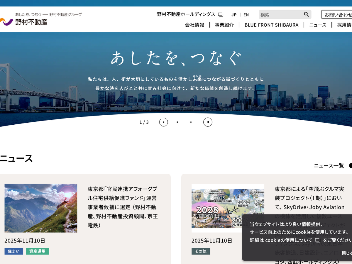
Task: Open the 事業紹介 menu
Action: (224, 25)
